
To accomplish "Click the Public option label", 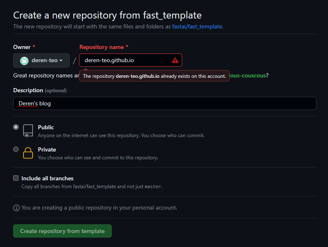I will (46, 127).
